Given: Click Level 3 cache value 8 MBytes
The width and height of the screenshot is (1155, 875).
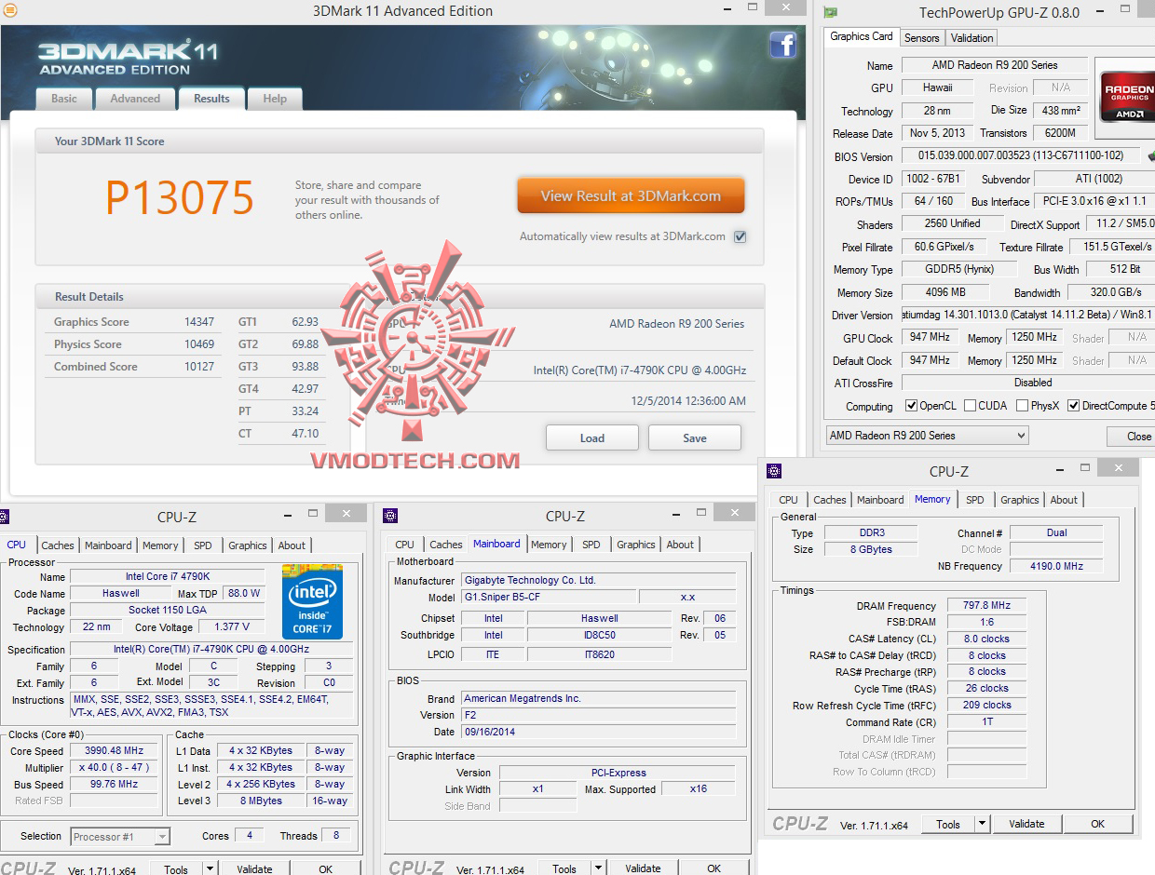Looking at the screenshot, I should [262, 801].
